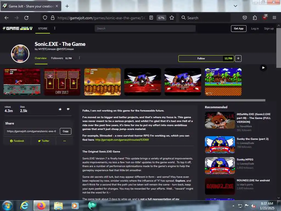This screenshot has height=211, width=281.
Task: Play the second Sonic.EXE title video
Action: 183,82
